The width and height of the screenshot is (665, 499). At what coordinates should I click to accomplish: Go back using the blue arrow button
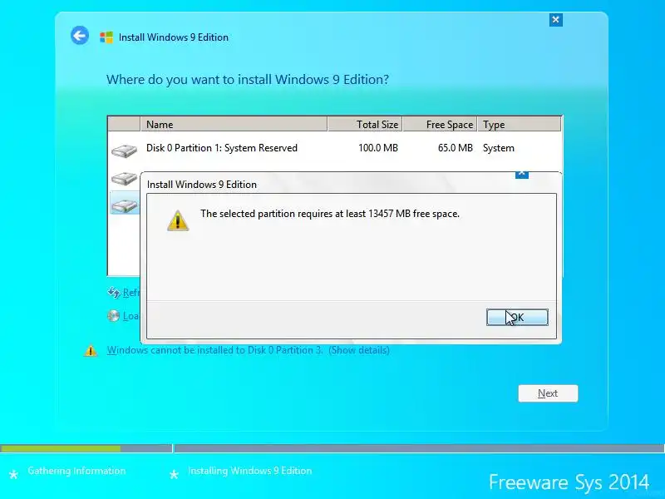(x=80, y=36)
